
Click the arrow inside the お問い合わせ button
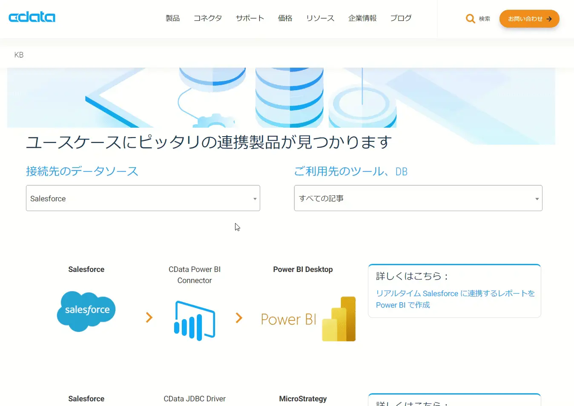[549, 19]
